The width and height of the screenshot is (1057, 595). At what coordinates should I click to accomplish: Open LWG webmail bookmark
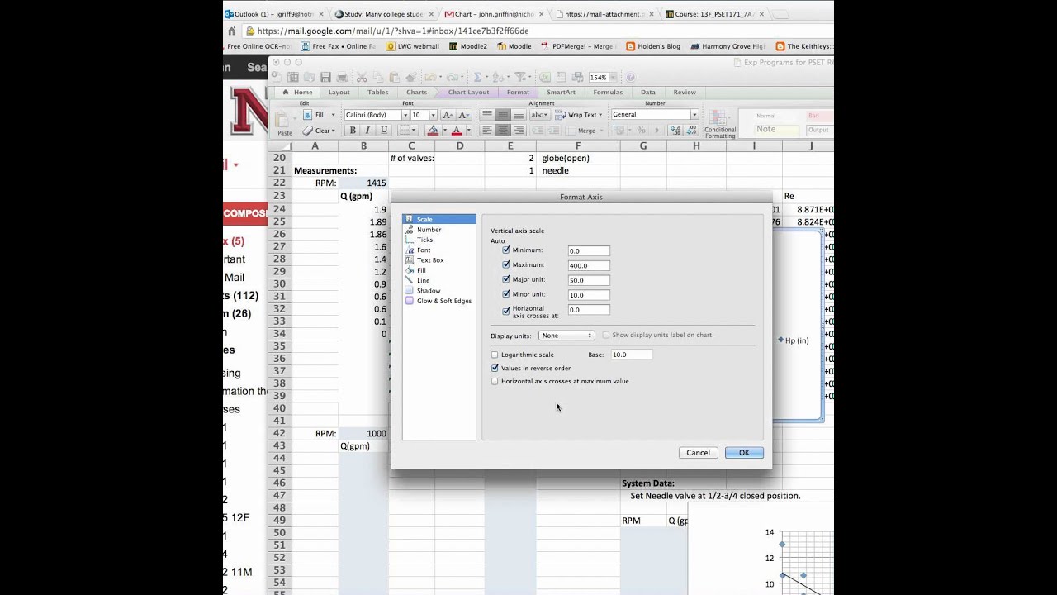[413, 46]
